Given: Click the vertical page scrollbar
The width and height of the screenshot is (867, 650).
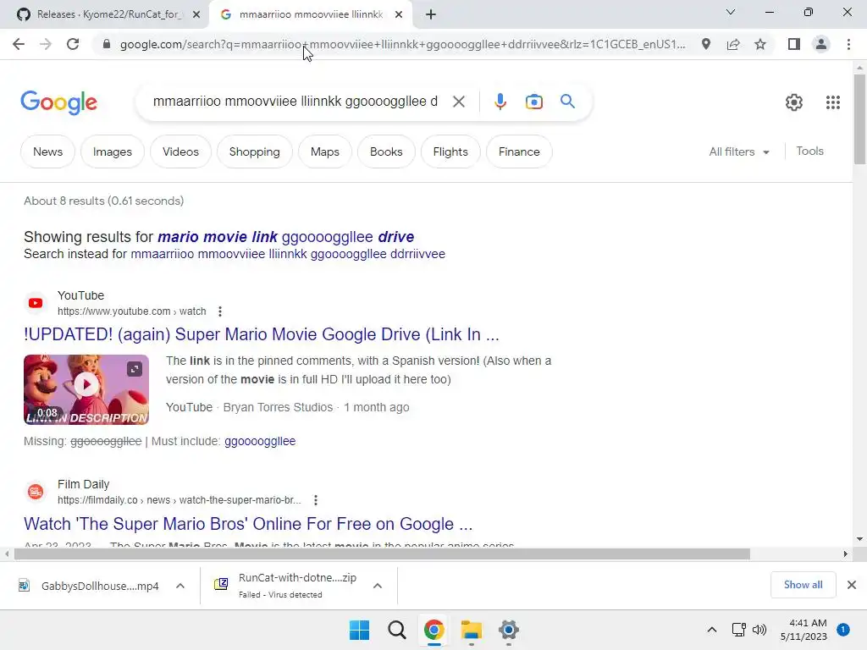Looking at the screenshot, I should coord(859,121).
